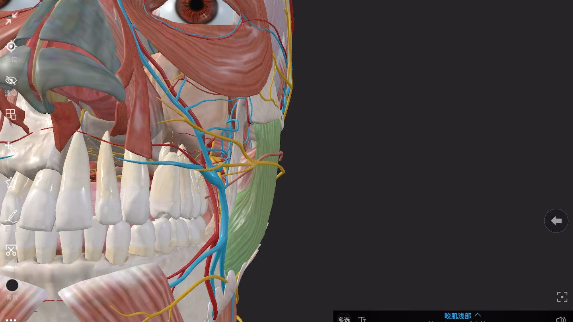The image size is (573, 322).
Task: Go back with the left arrow button
Action: click(556, 221)
